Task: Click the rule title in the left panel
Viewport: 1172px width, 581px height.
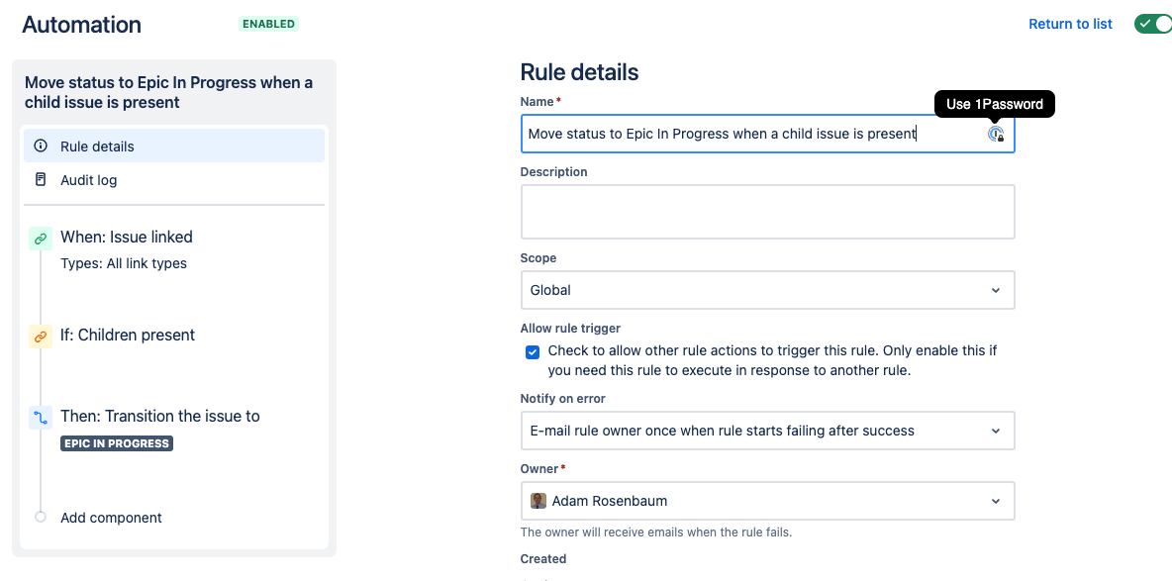Action: pos(169,92)
